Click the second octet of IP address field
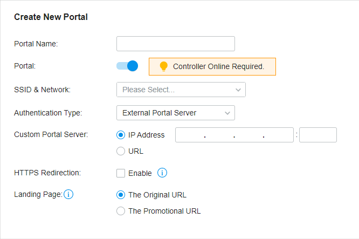 click(219, 135)
